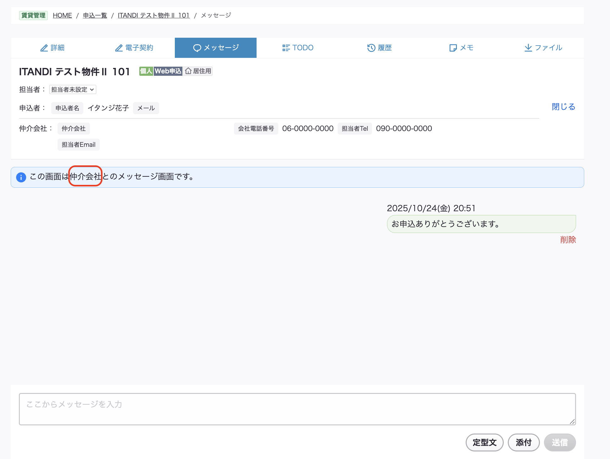Click the HOME breadcrumb link
This screenshot has width=610, height=459.
[62, 15]
